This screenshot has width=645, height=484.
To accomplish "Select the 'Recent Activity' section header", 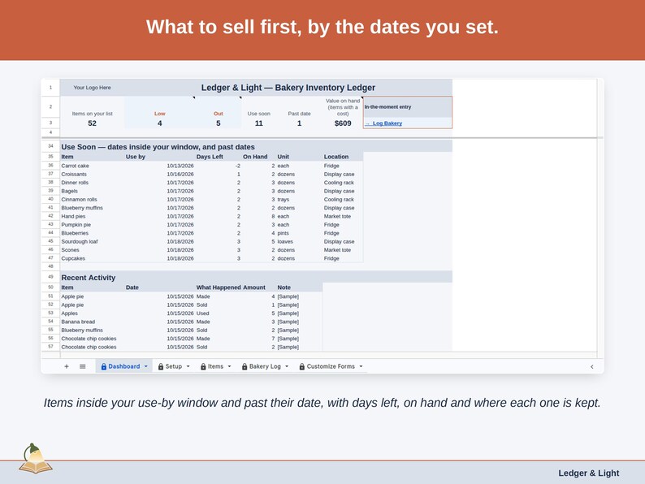I will [256, 278].
